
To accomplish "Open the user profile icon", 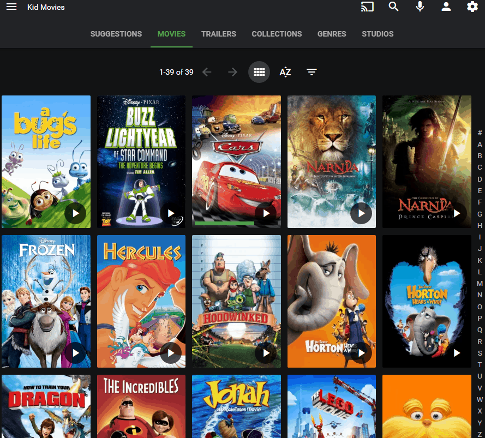I will point(446,7).
